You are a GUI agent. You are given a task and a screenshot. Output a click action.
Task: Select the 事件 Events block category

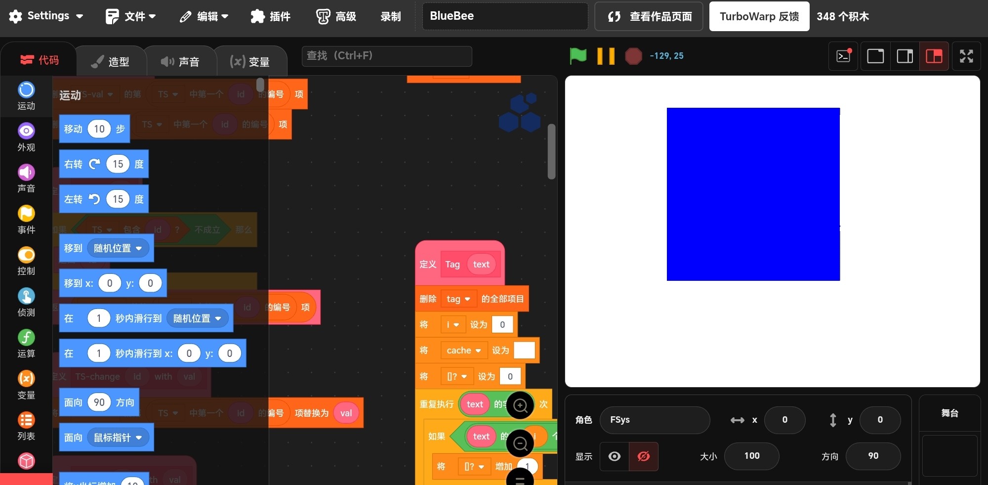coord(26,220)
